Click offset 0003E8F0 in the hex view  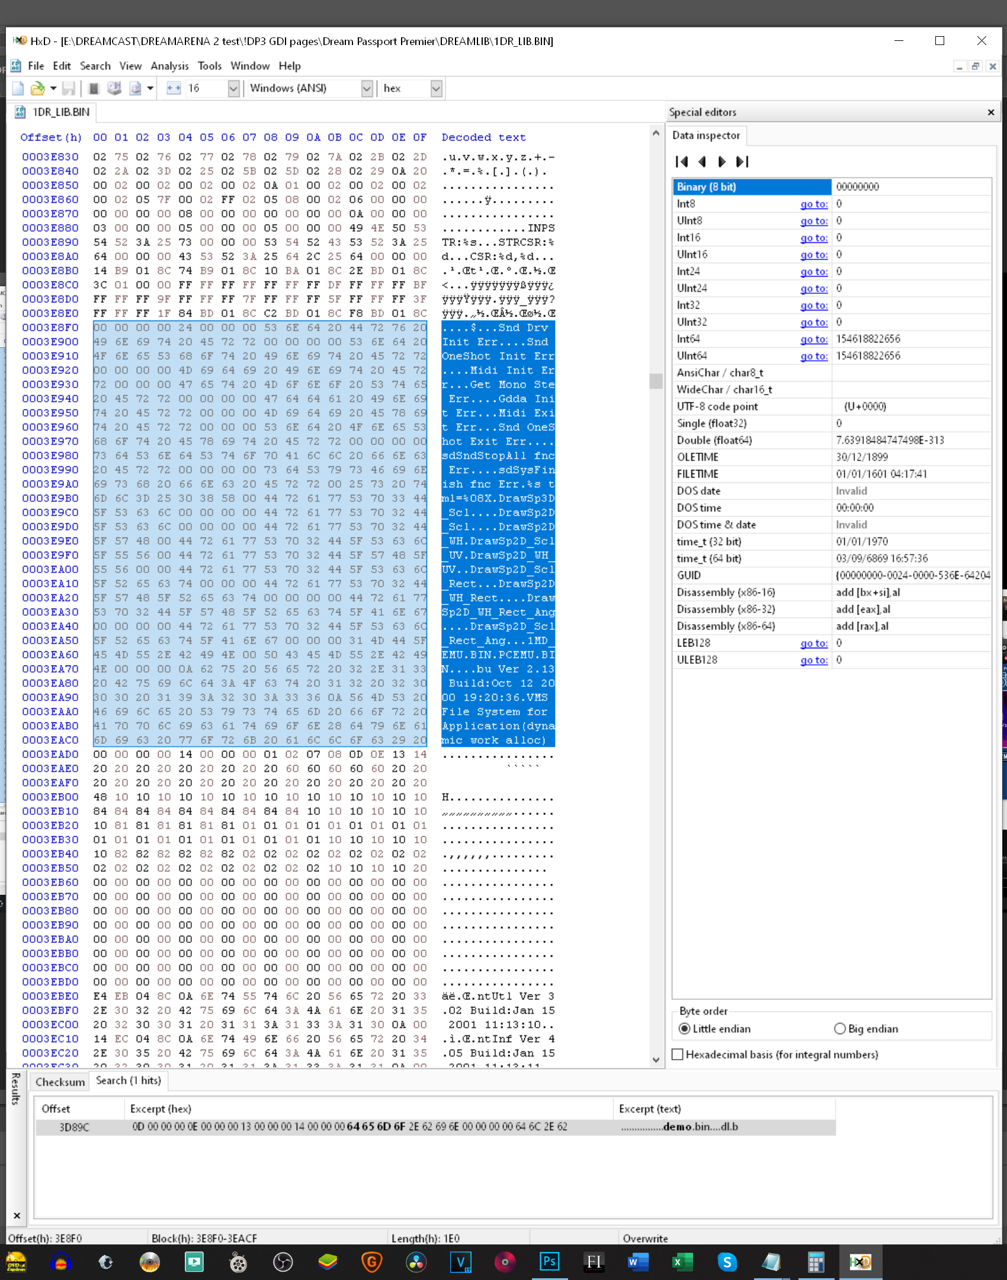[x=50, y=328]
